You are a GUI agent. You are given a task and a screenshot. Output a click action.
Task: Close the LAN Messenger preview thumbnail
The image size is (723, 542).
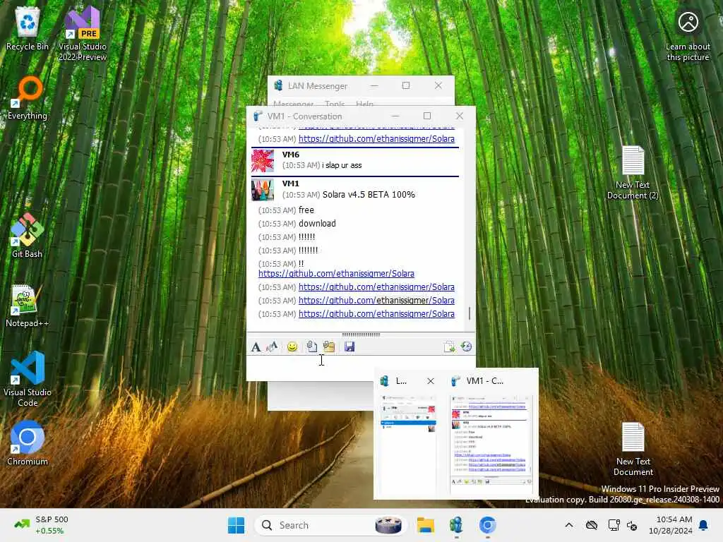click(x=430, y=381)
